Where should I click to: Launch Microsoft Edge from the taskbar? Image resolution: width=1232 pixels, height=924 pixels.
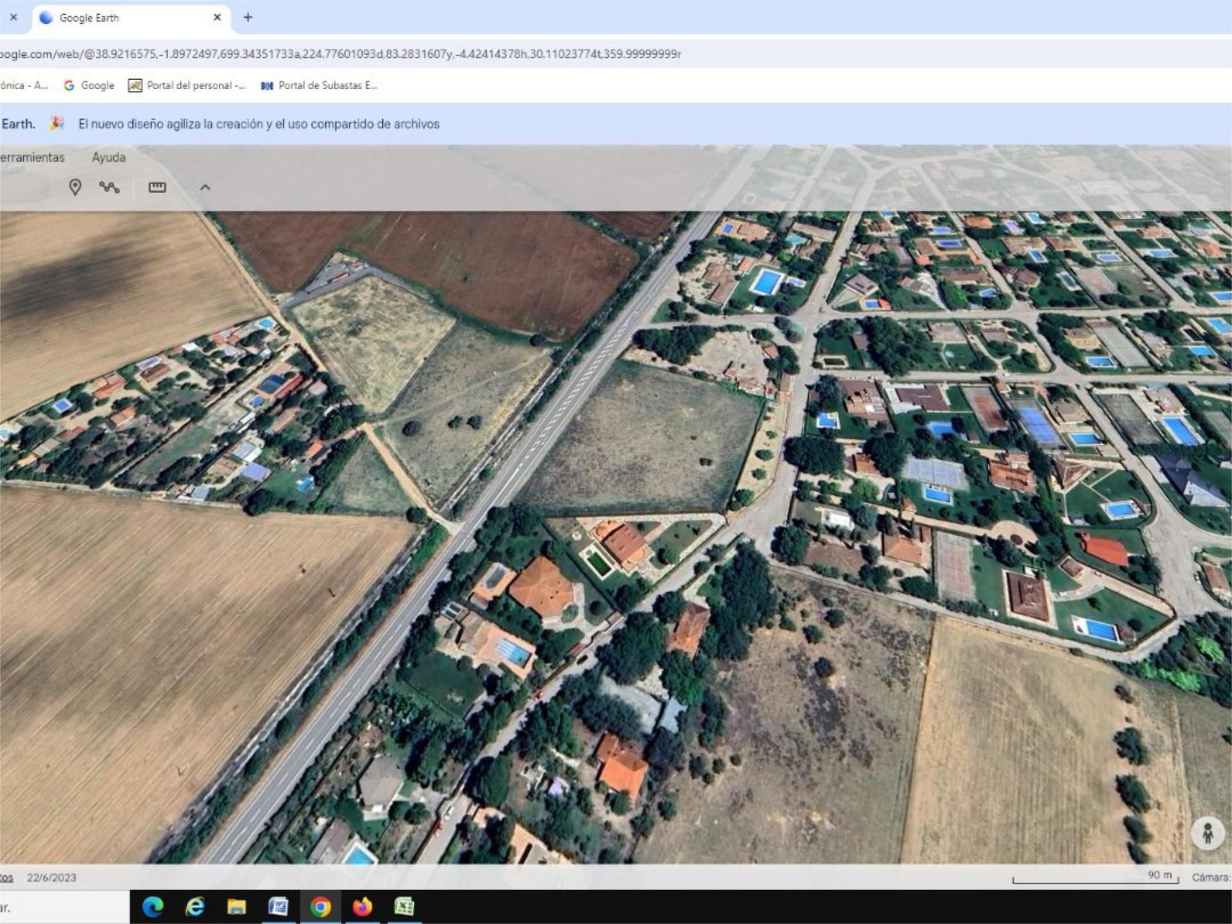pyautogui.click(x=153, y=907)
